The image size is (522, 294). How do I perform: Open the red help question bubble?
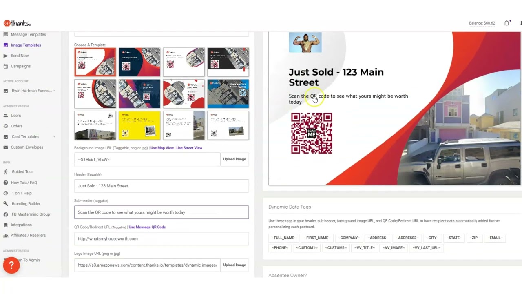(11, 265)
